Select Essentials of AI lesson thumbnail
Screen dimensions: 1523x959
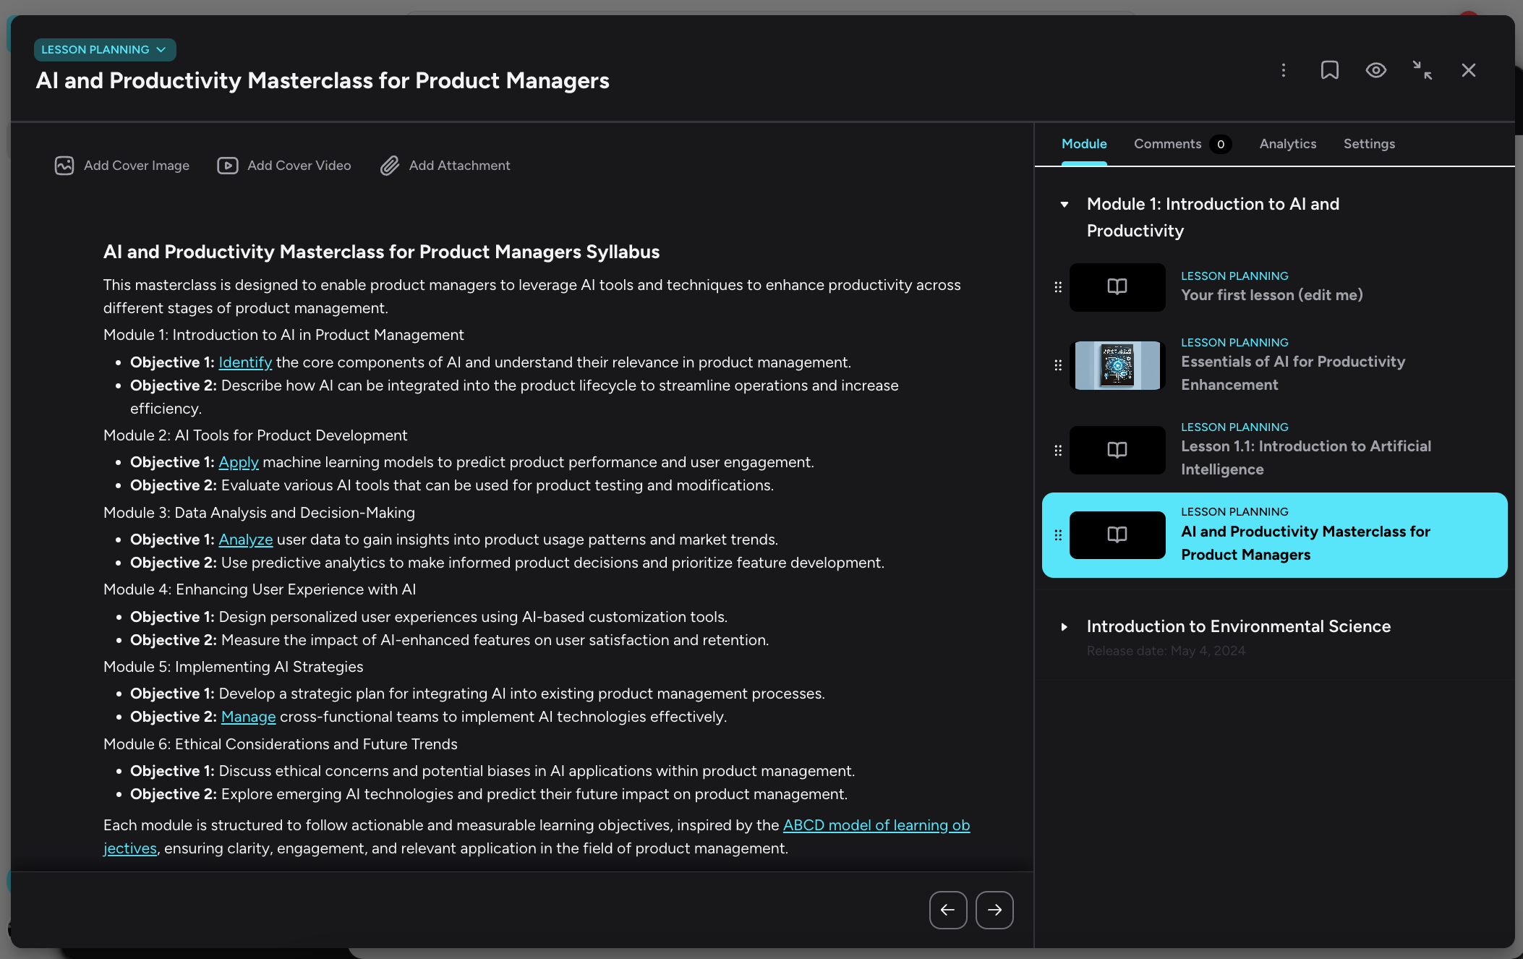[1117, 366]
